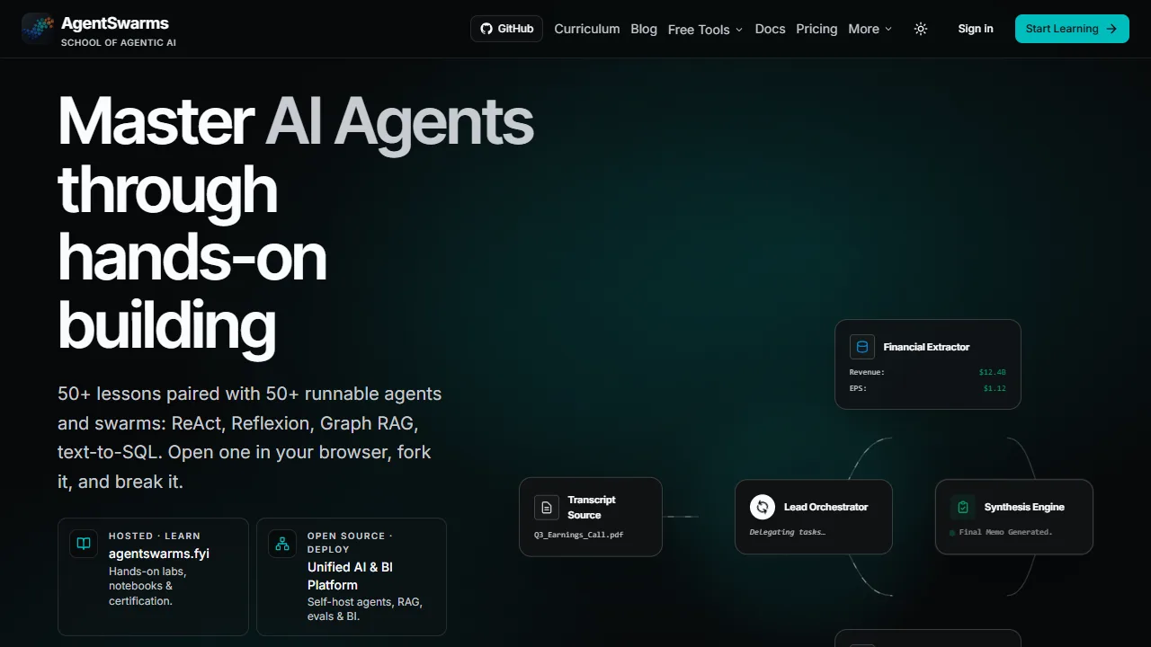Click the Revenue value $12.4B
The height and width of the screenshot is (647, 1151).
(x=993, y=372)
